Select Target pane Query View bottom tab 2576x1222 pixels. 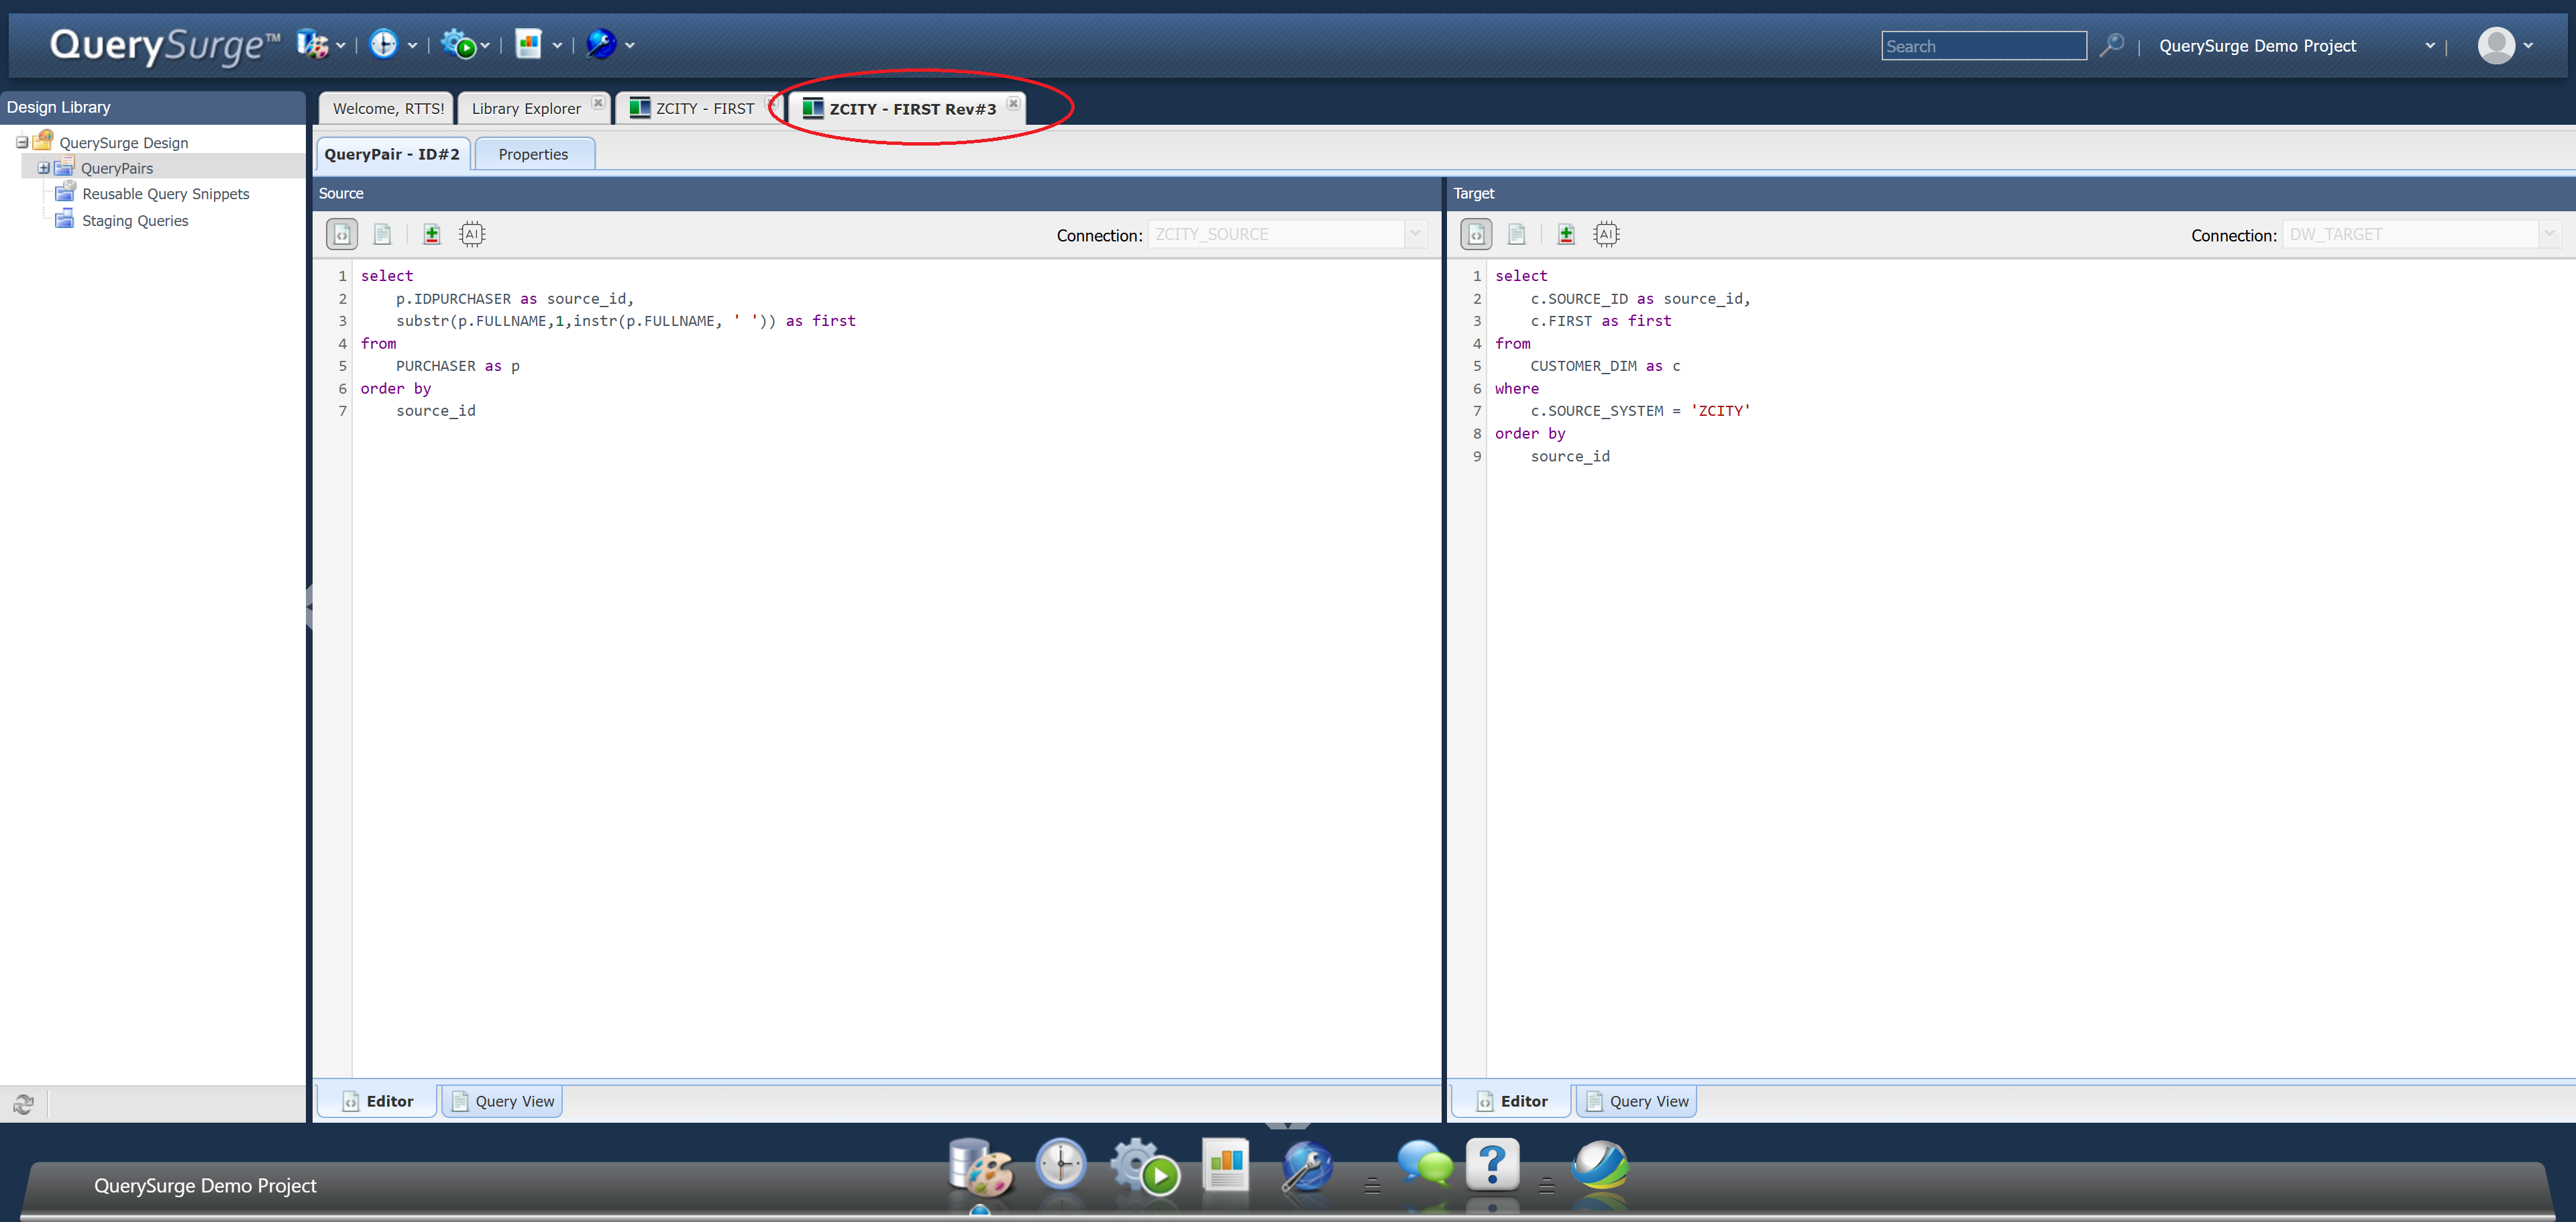[1637, 1101]
